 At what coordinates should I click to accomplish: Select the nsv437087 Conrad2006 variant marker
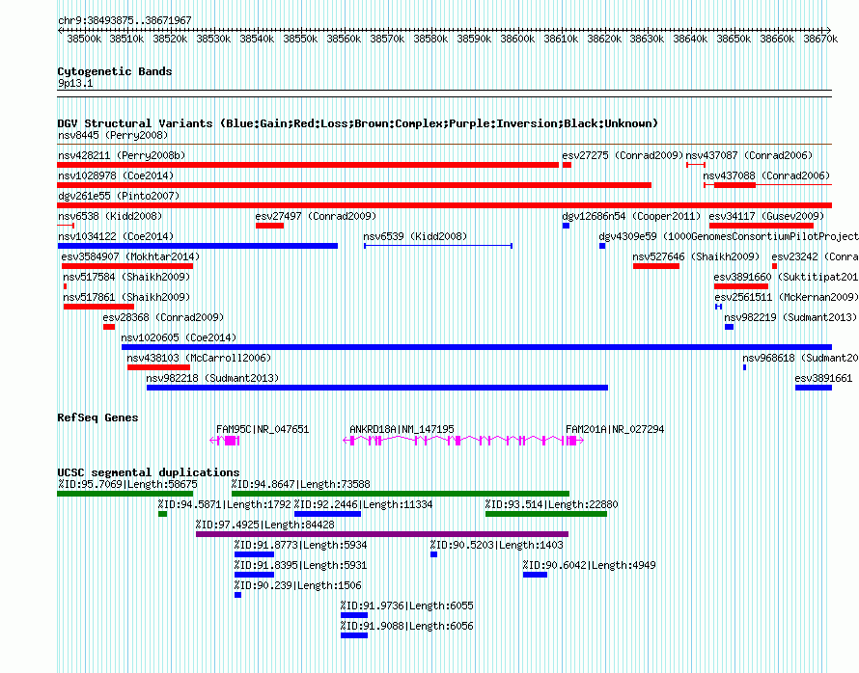click(x=696, y=165)
